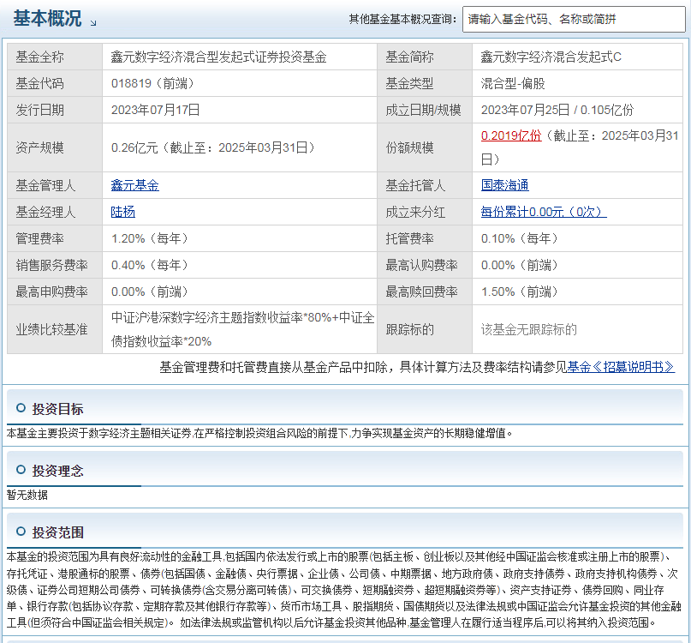This screenshot has width=691, height=643.
Task: Click the 基金托管人 row label
Action: pyautogui.click(x=415, y=185)
